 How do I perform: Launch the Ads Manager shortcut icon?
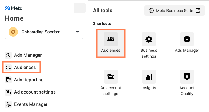[x=187, y=39]
